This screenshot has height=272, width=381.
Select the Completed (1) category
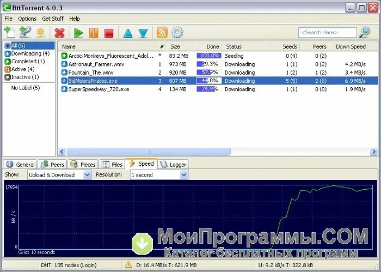point(24,61)
